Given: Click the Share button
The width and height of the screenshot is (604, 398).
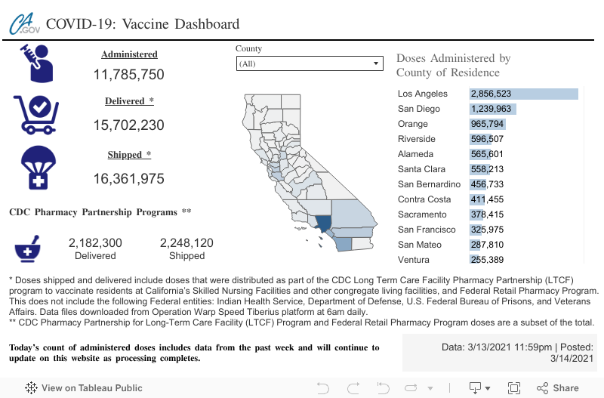Looking at the screenshot, I should [557, 388].
